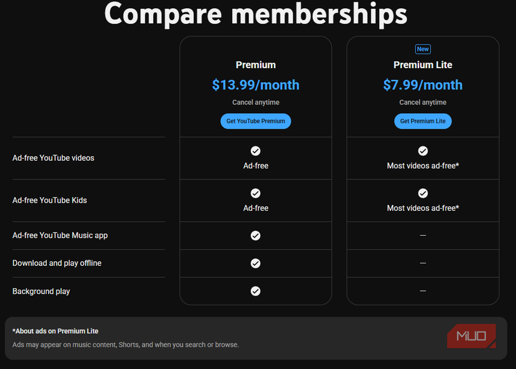Click the Get Premium Lite button

coord(423,121)
